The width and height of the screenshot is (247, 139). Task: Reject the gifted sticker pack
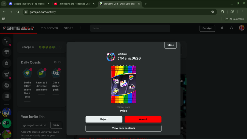pyautogui.click(x=104, y=119)
